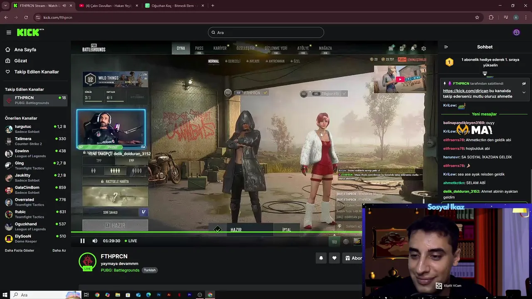
Task: Pause the live stream
Action: click(x=82, y=241)
